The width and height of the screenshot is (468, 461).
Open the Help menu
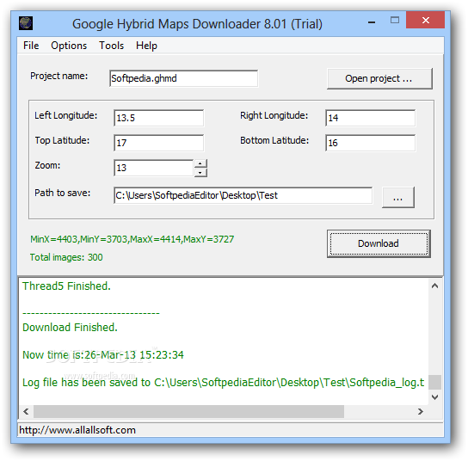[x=146, y=46]
